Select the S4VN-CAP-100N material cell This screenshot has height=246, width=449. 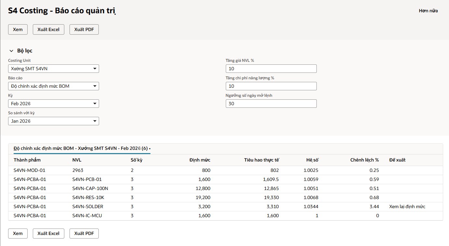click(x=90, y=188)
